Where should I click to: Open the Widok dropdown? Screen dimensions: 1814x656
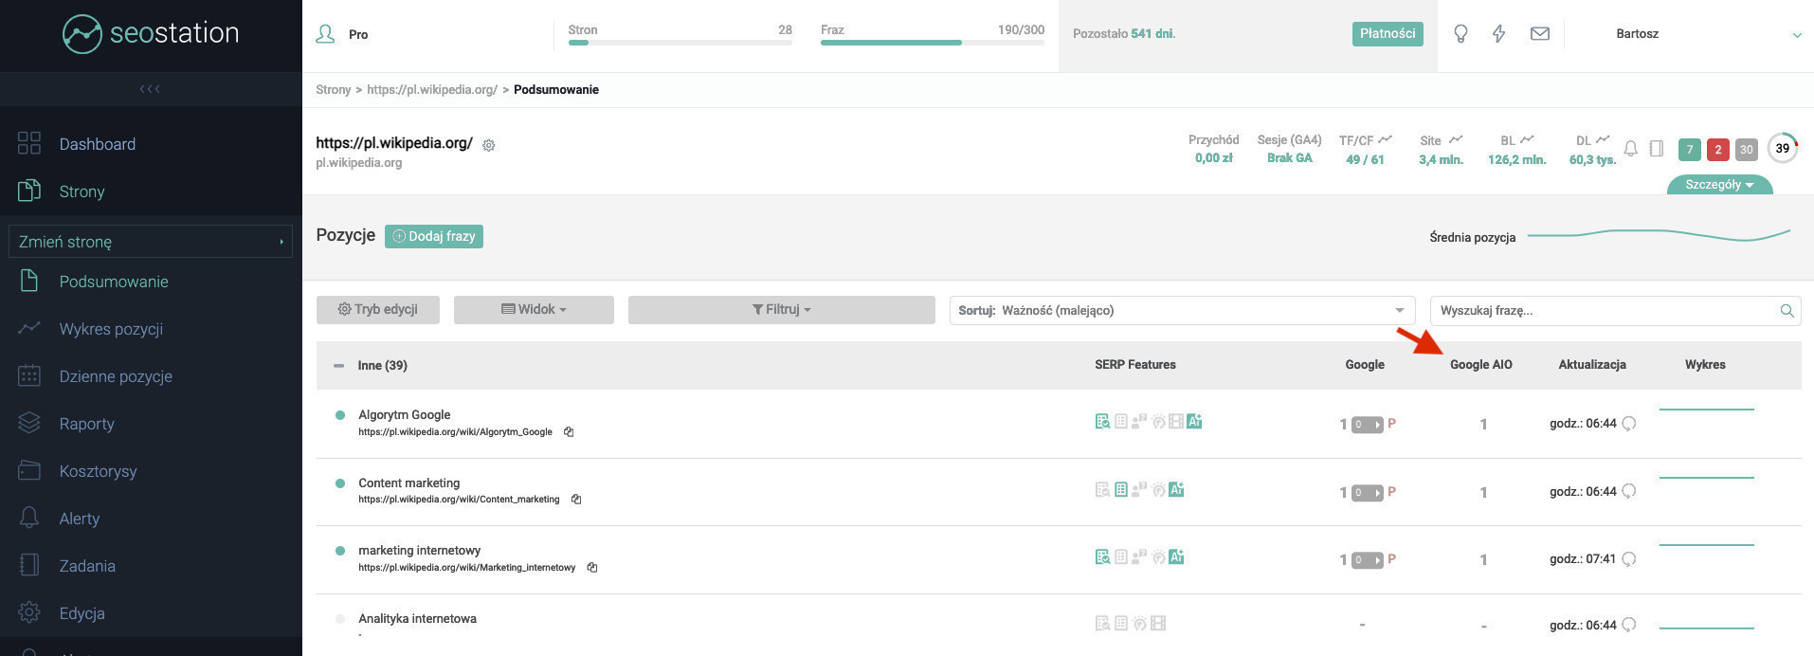click(x=534, y=310)
